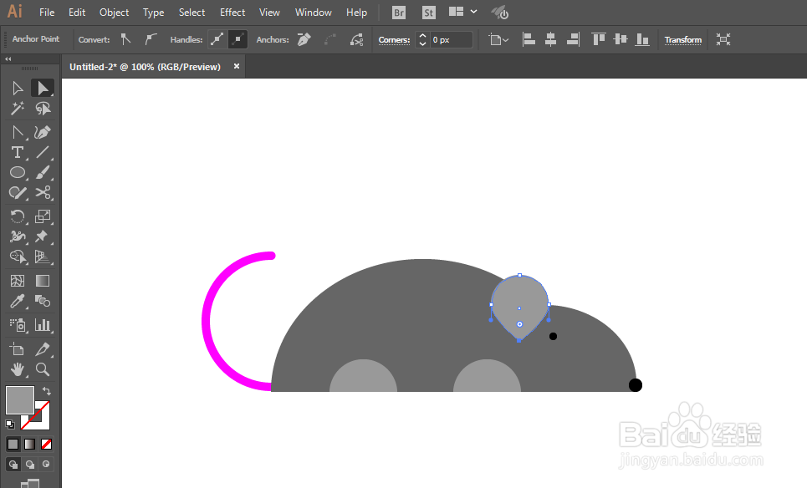The width and height of the screenshot is (807, 488).
Task: Select the Shape Builder tool
Action: point(18,257)
